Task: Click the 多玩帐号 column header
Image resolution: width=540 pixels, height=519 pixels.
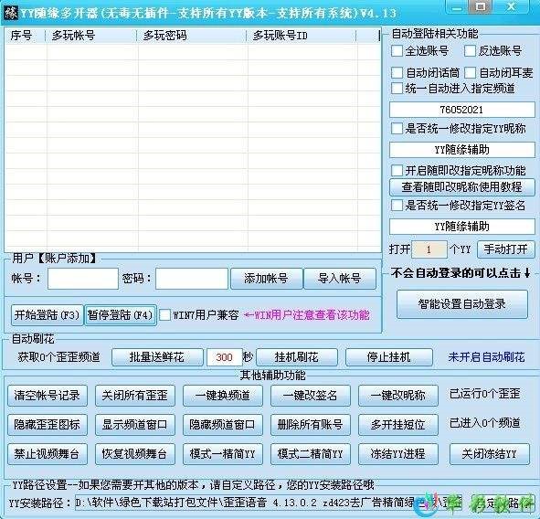Action: (x=91, y=36)
